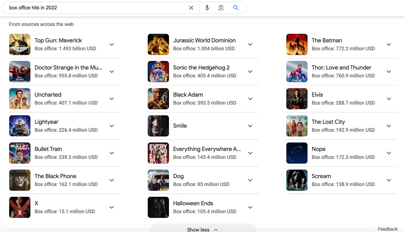Viewport: 404px width, 232px height.
Task: Click The Batman poster thumbnail
Action: click(x=297, y=44)
